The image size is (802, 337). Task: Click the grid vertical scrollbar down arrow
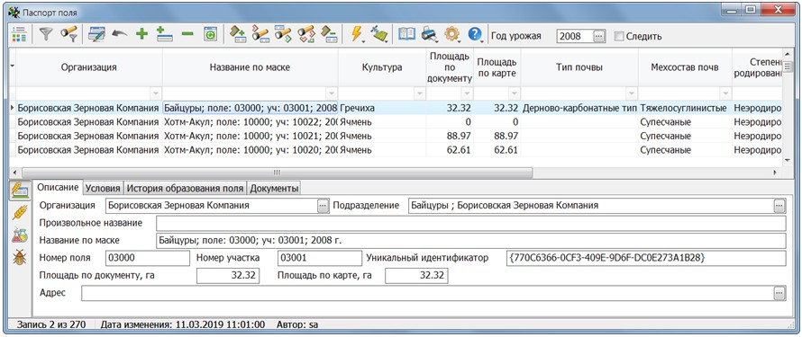[x=788, y=160]
